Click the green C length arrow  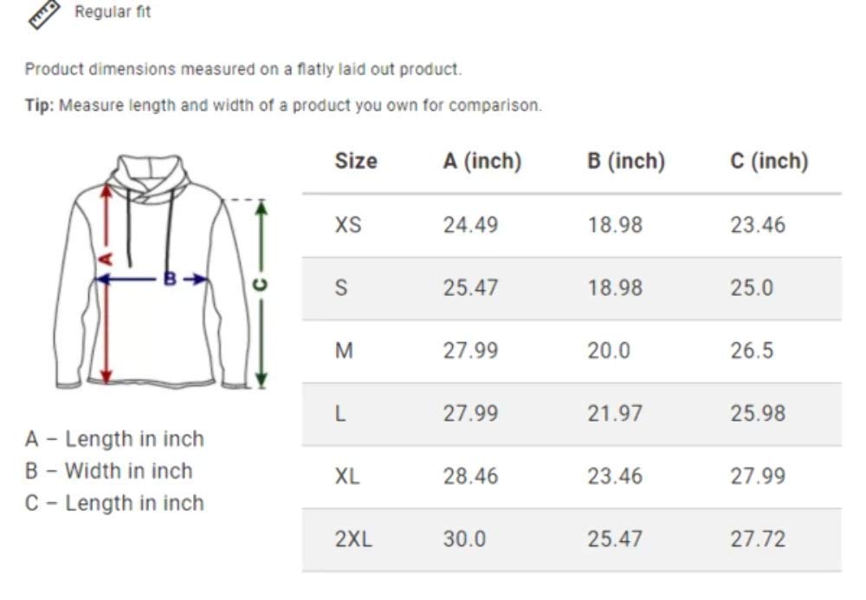[x=262, y=294]
